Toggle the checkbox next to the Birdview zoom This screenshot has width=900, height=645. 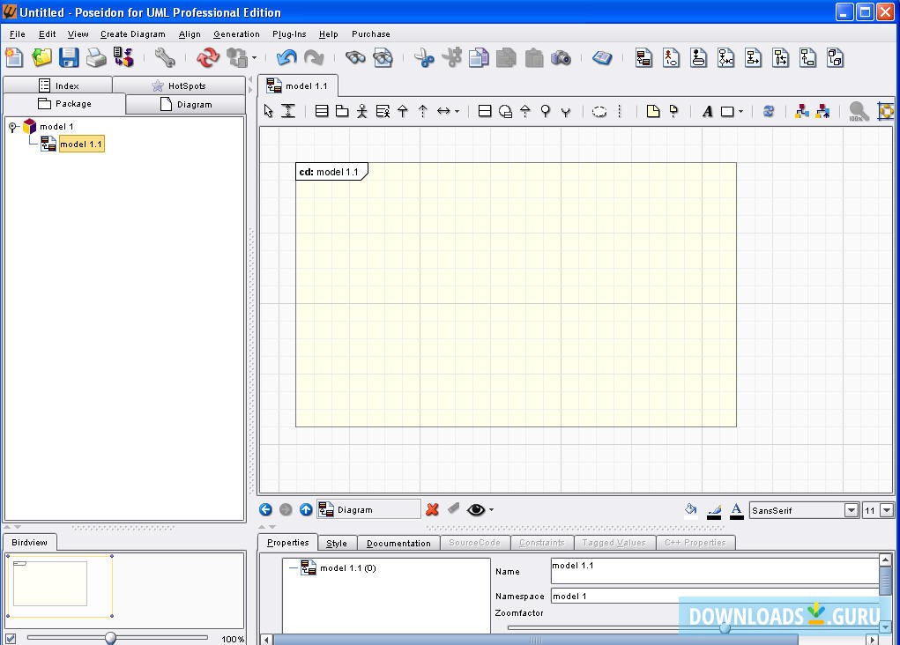point(9,639)
